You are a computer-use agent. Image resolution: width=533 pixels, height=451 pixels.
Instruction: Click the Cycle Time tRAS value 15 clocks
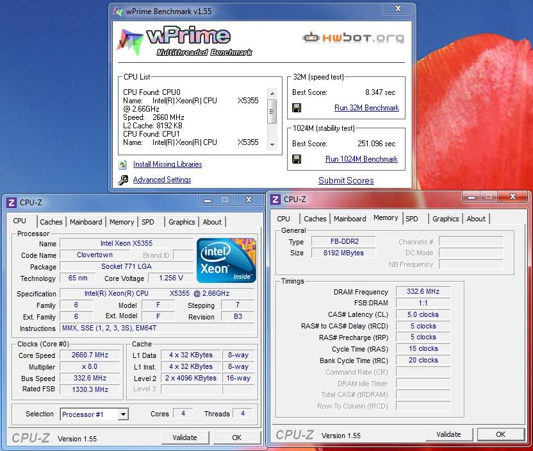(x=423, y=348)
